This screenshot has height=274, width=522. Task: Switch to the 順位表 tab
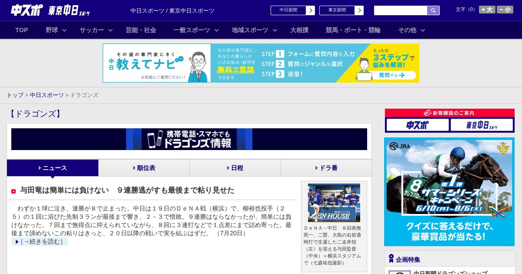click(144, 168)
